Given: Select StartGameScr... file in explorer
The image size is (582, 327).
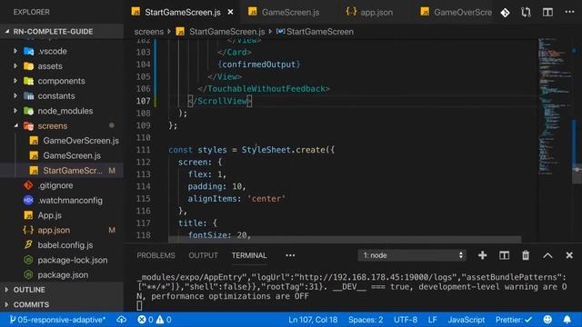Looking at the screenshot, I should point(73,171).
